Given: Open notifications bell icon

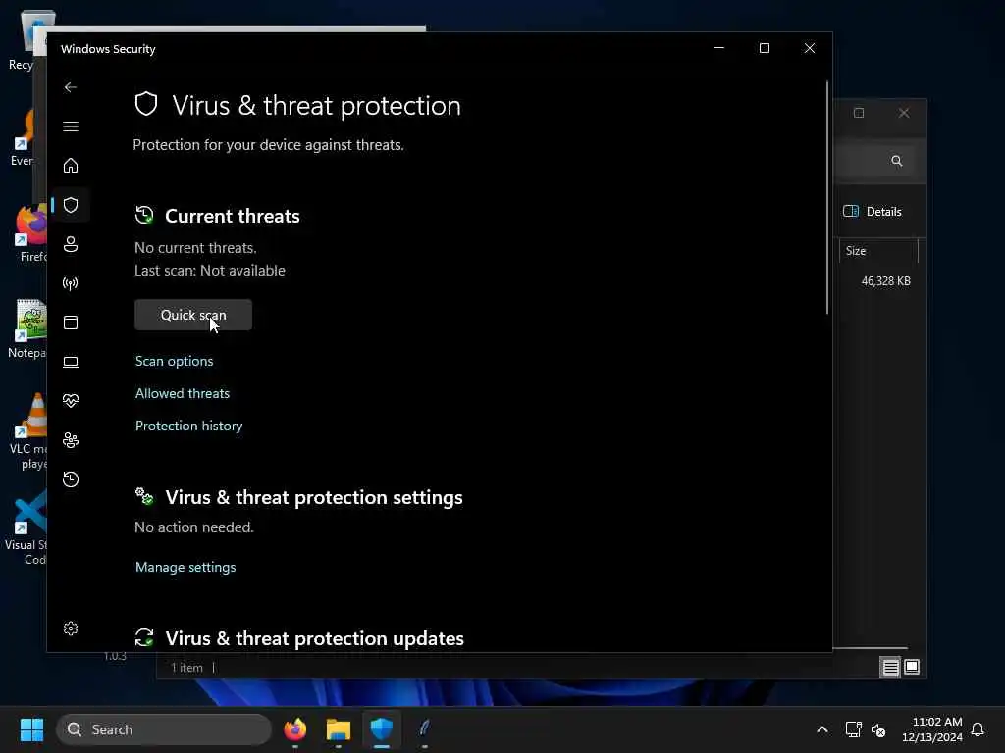Looking at the screenshot, I should click(978, 729).
